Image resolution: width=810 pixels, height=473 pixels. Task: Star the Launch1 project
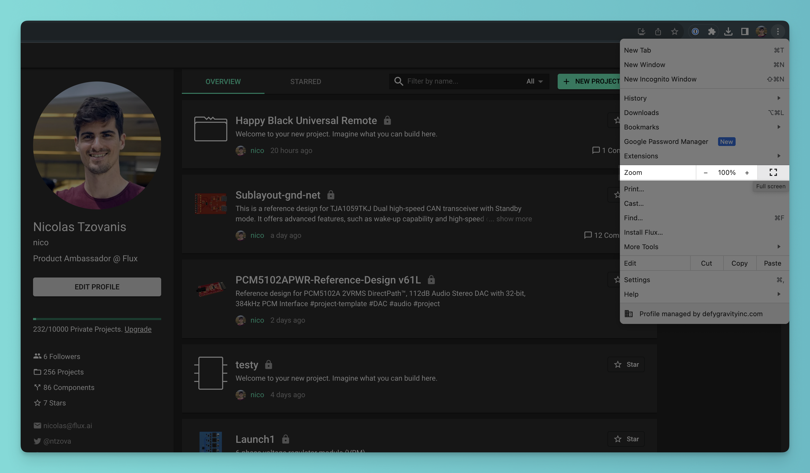626,439
